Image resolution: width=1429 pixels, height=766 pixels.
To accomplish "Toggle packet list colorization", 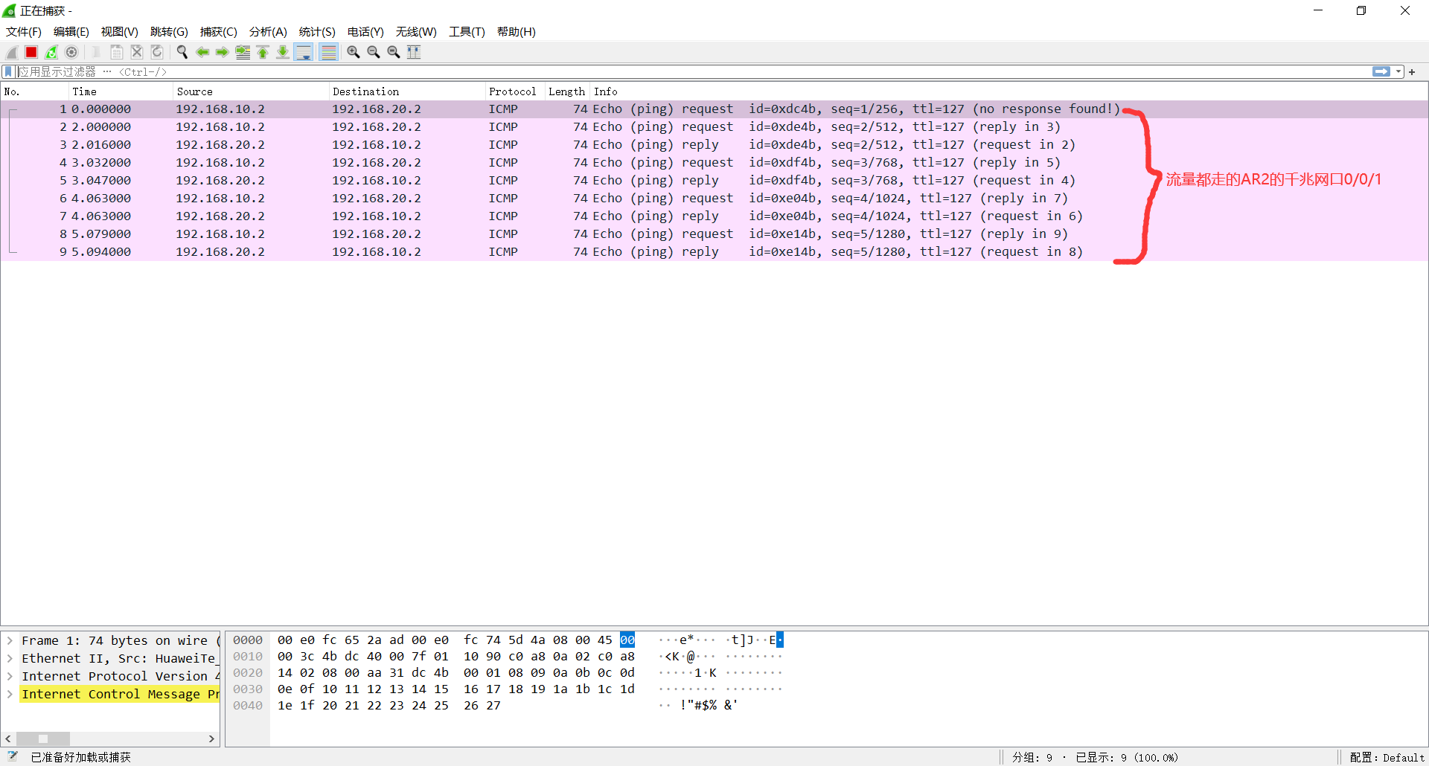I will pyautogui.click(x=328, y=52).
